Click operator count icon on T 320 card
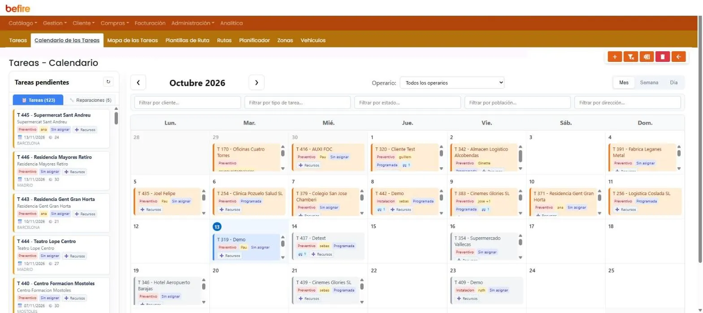The image size is (703, 313). (x=406, y=165)
